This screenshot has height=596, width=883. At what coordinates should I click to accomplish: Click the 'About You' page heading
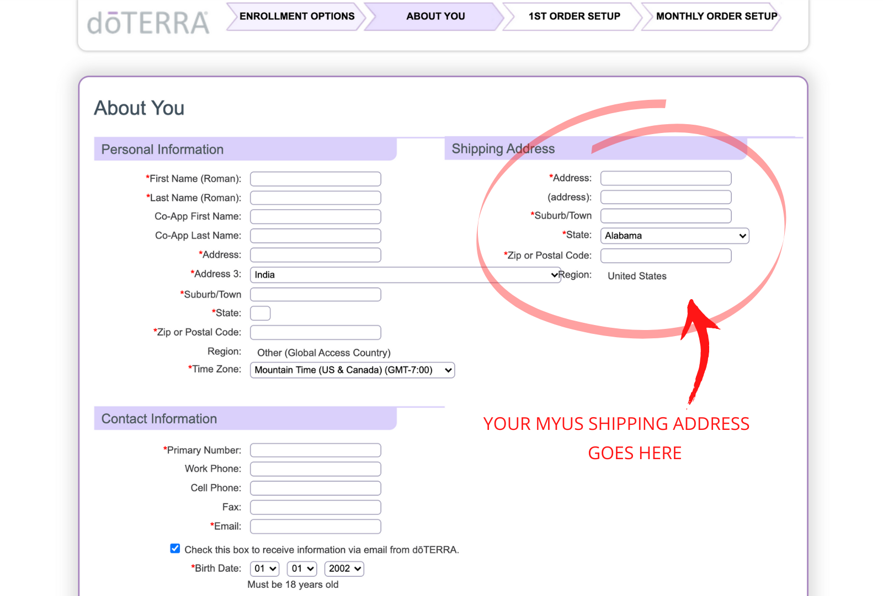click(139, 108)
